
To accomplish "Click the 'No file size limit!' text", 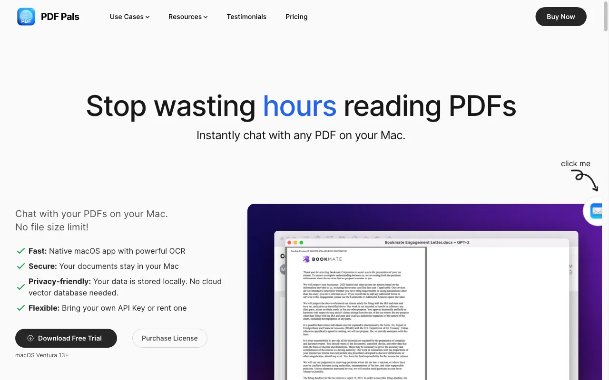I will [x=52, y=227].
